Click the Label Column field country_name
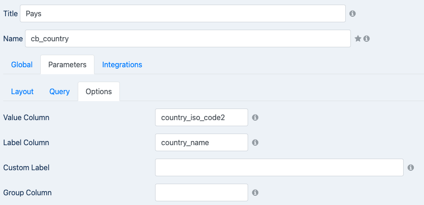This screenshot has height=205, width=424. [x=201, y=142]
